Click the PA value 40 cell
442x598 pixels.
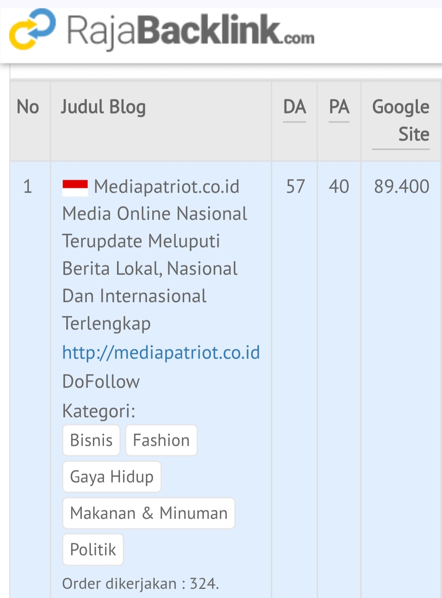339,187
